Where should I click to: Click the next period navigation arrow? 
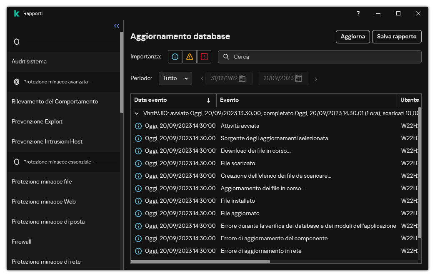(x=316, y=78)
